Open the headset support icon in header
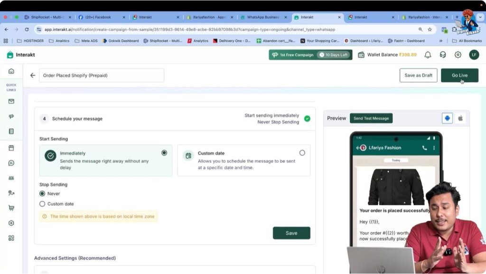Screen dimensions: 486x274 (443, 55)
